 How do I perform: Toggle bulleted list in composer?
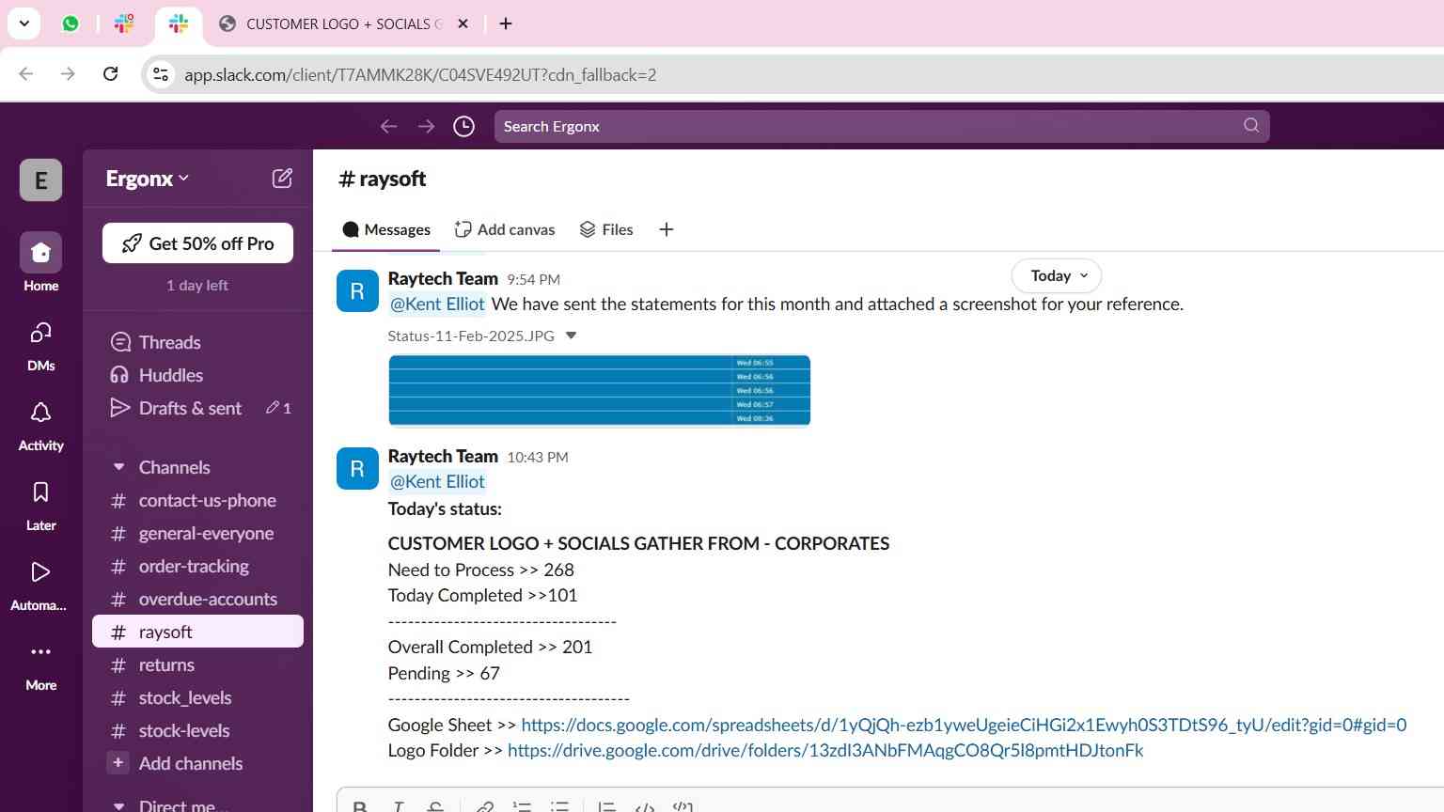[559, 806]
